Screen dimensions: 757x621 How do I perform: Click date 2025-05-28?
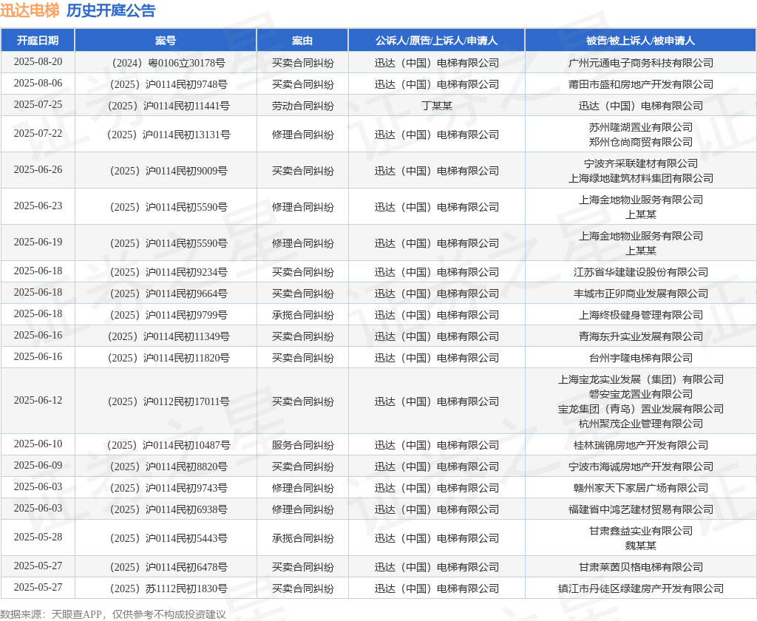38,537
